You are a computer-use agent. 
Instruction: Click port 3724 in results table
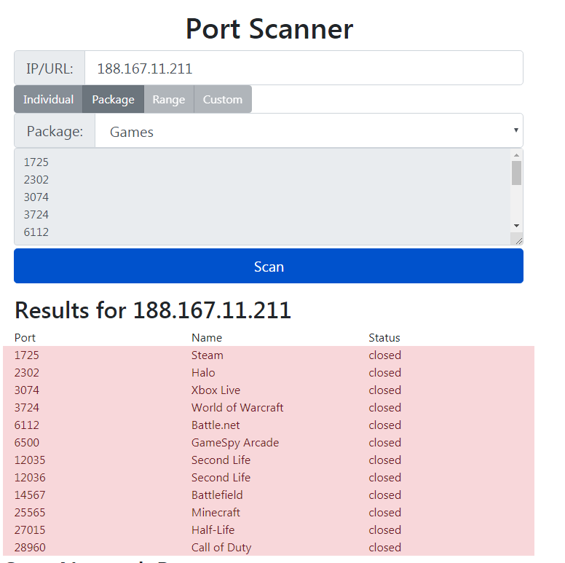click(x=27, y=408)
